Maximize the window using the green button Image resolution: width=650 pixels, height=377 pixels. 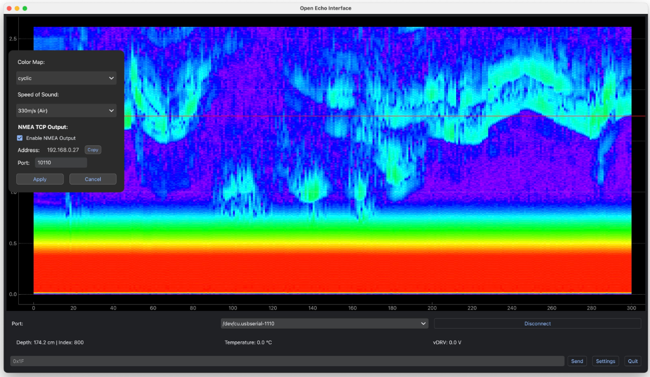tap(25, 9)
